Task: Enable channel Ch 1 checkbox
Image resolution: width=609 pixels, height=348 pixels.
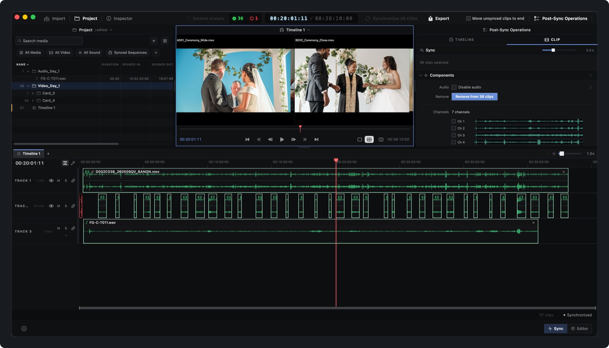Action: coord(454,121)
